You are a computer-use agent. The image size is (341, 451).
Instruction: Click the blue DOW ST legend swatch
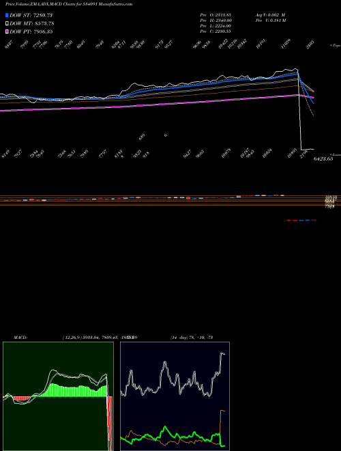coord(7,15)
